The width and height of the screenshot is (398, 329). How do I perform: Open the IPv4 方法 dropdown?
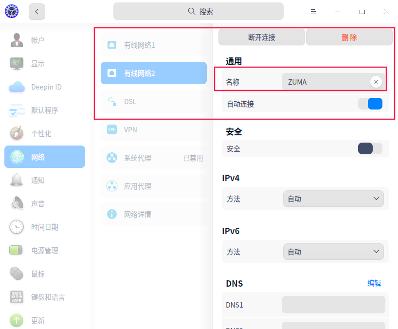333,199
